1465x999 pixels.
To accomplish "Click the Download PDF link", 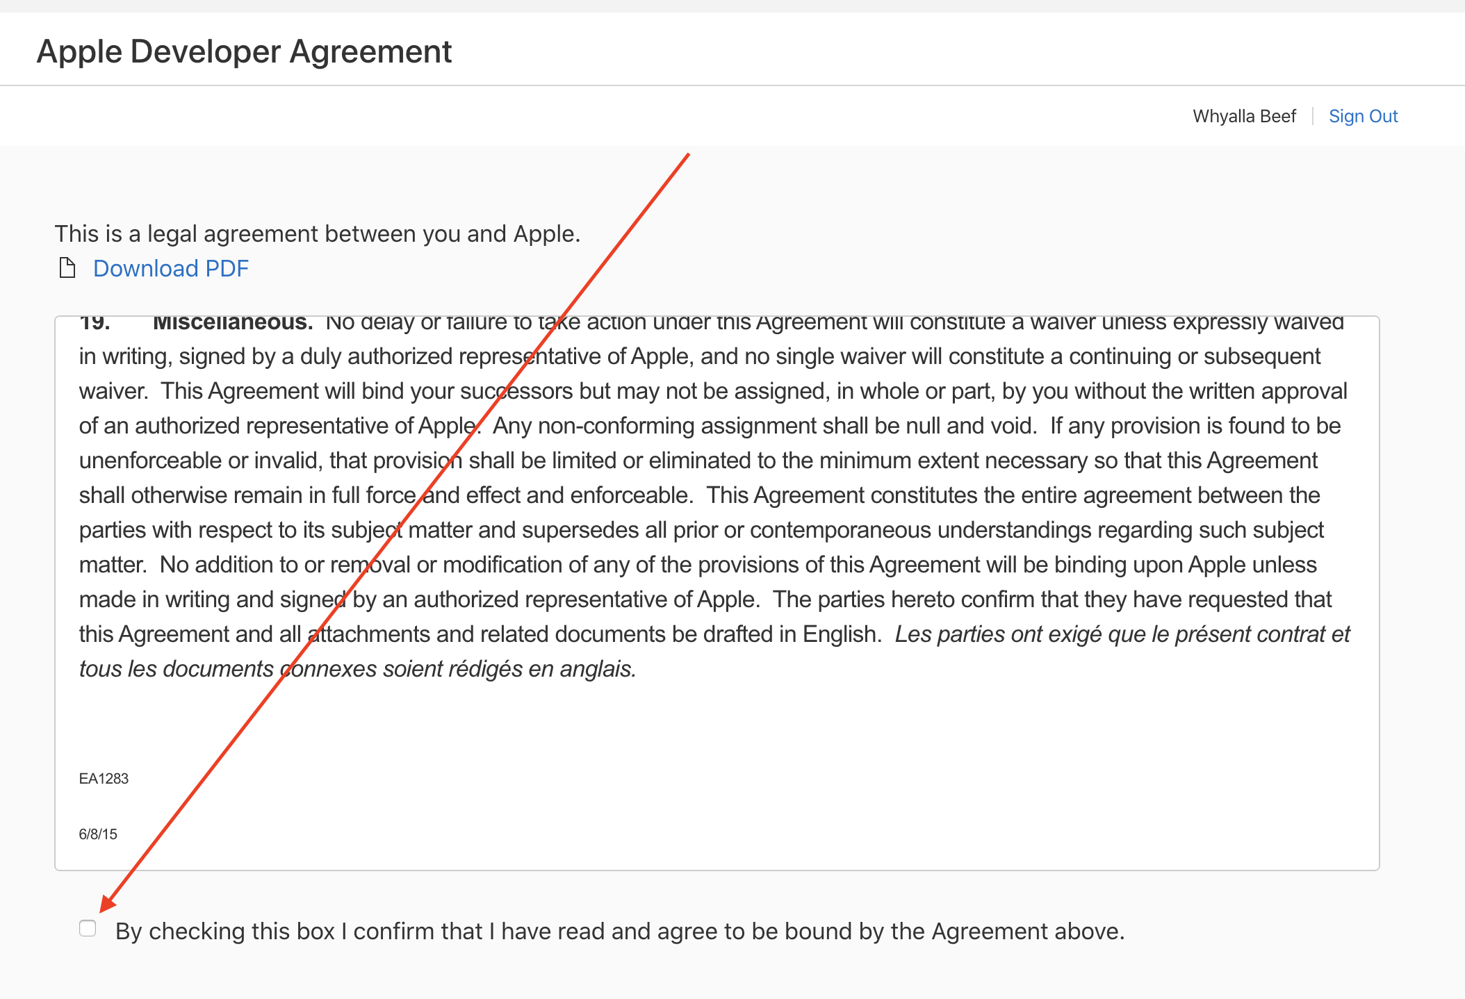I will [171, 268].
